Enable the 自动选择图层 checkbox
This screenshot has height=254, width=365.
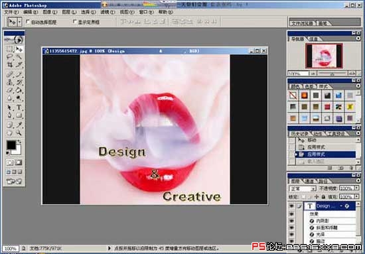click(x=28, y=22)
